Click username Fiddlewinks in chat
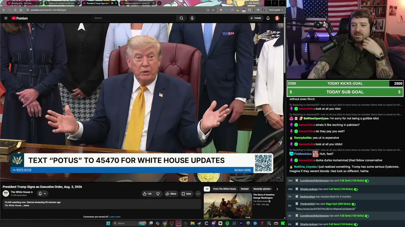The width and height of the screenshot is (405, 227). coord(303,154)
